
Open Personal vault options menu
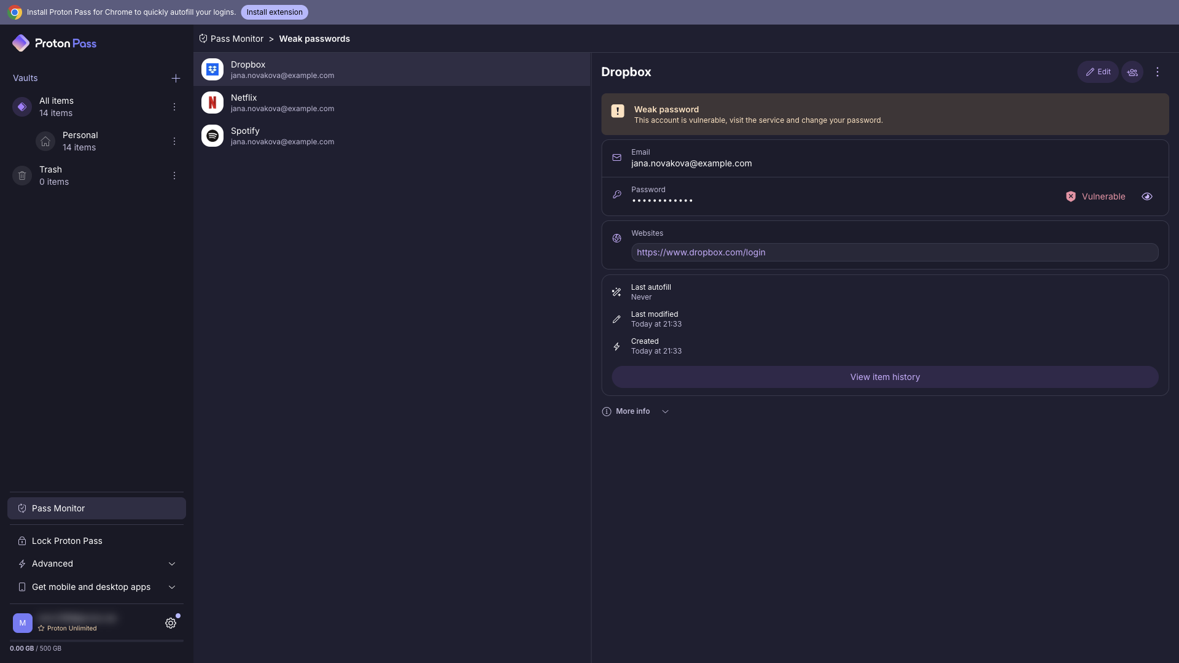pyautogui.click(x=174, y=141)
